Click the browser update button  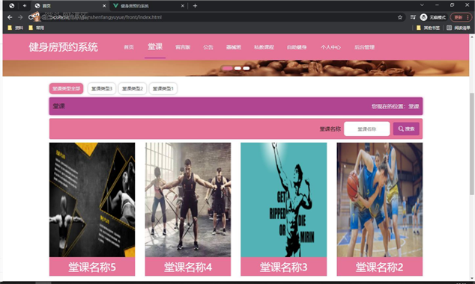(461, 17)
